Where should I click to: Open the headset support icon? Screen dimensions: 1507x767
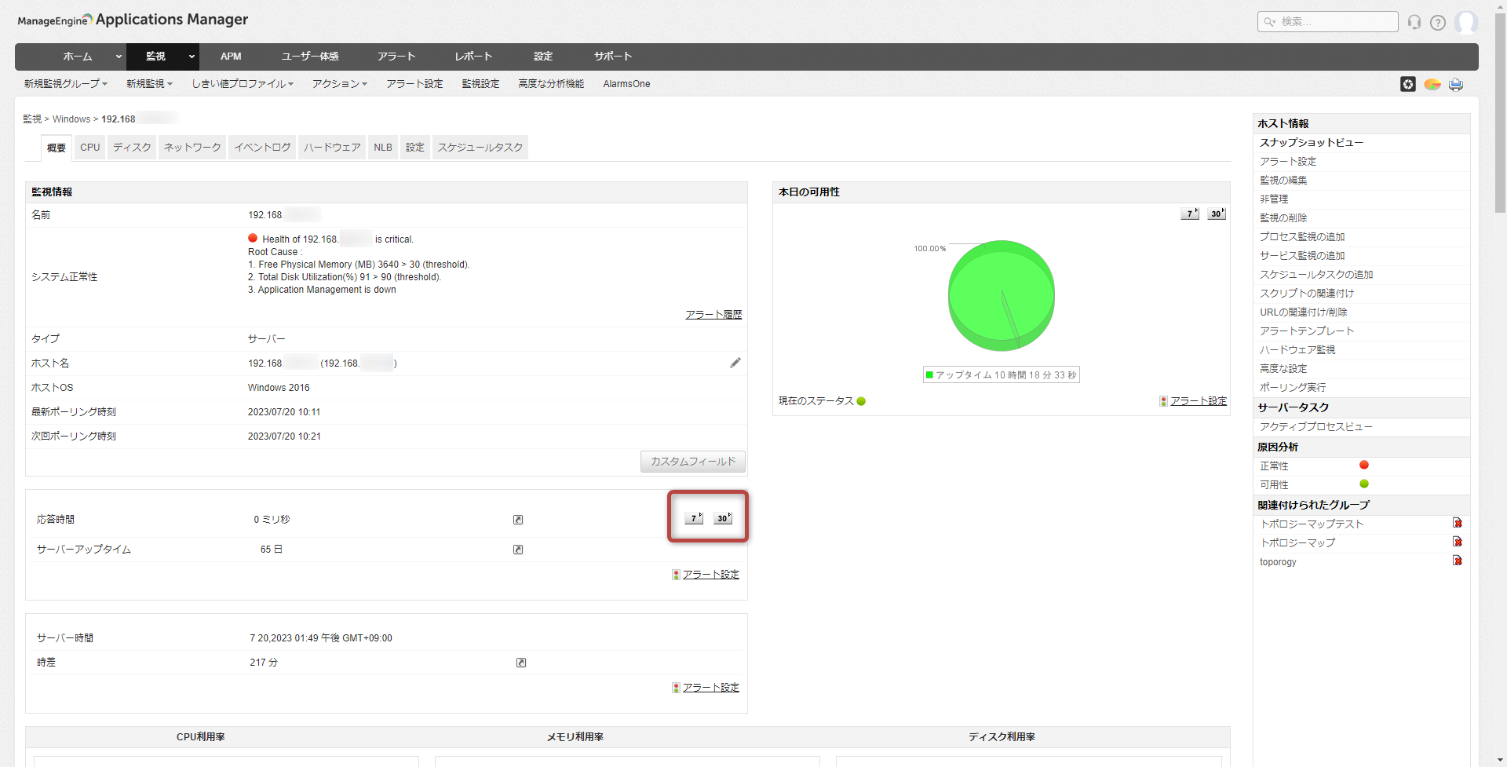[x=1414, y=22]
